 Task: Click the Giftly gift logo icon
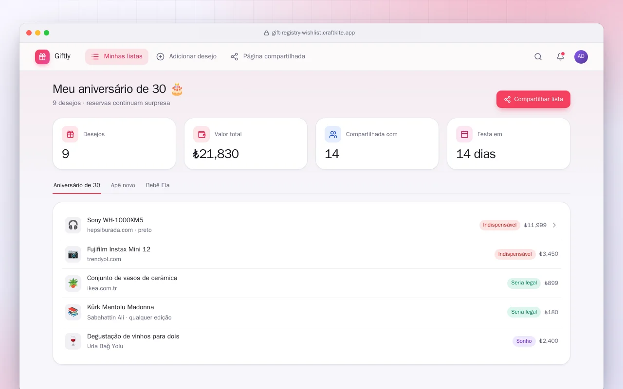click(42, 57)
